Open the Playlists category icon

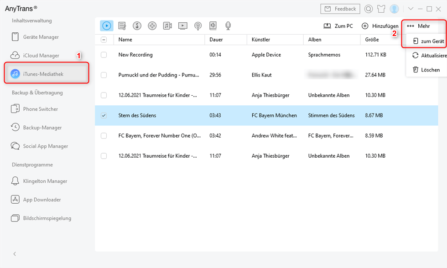point(122,26)
